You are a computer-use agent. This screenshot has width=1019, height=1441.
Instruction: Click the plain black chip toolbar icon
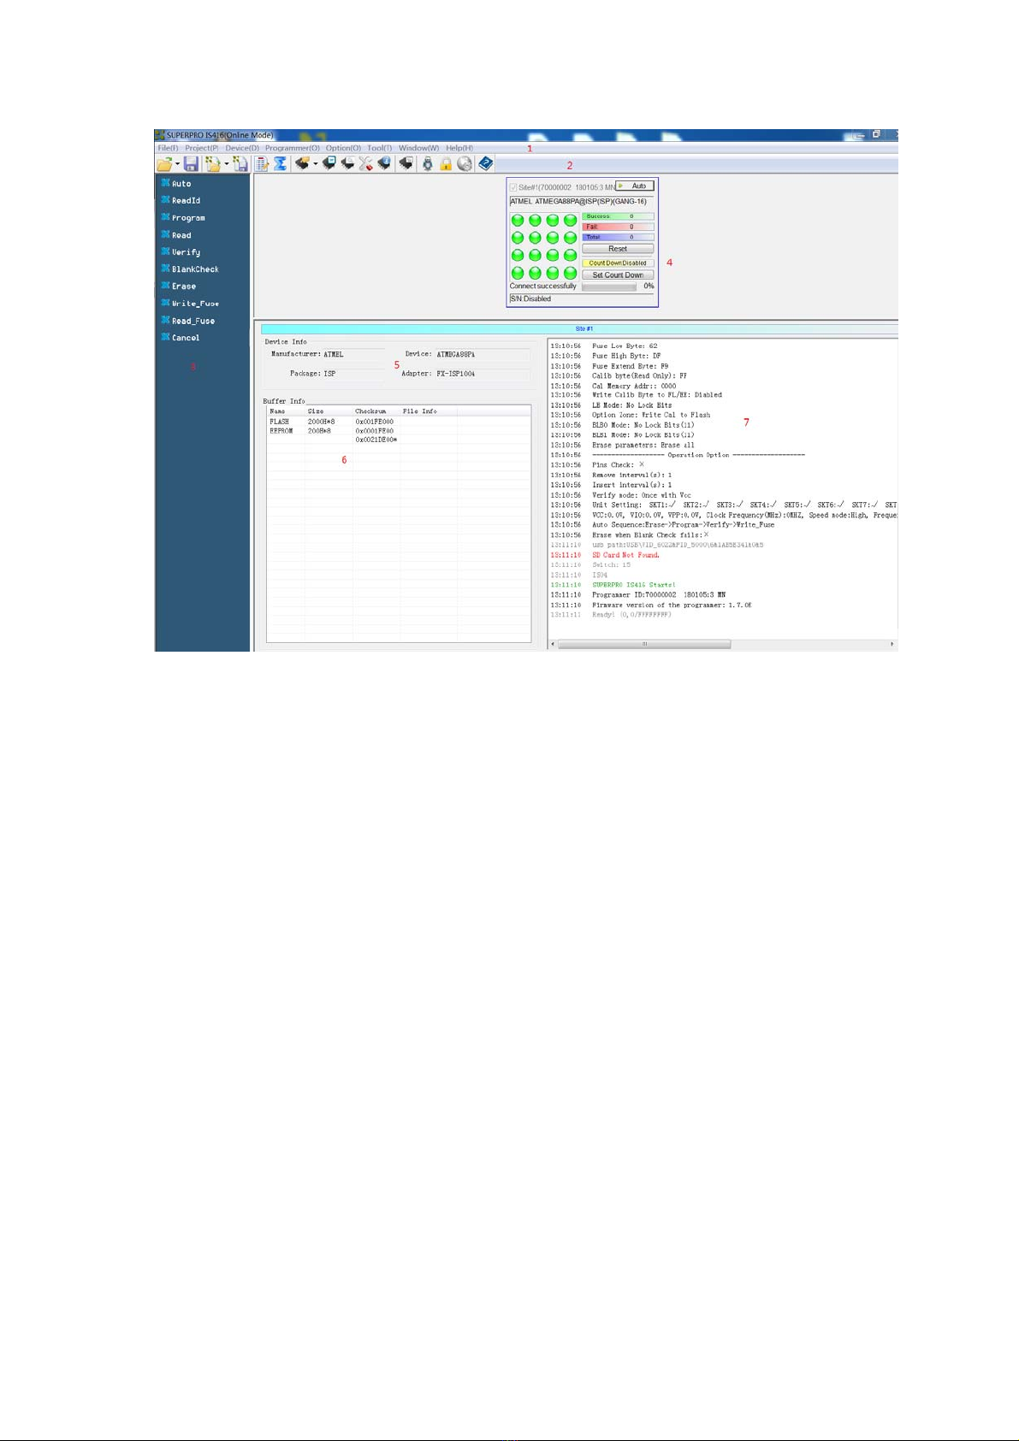click(x=406, y=163)
